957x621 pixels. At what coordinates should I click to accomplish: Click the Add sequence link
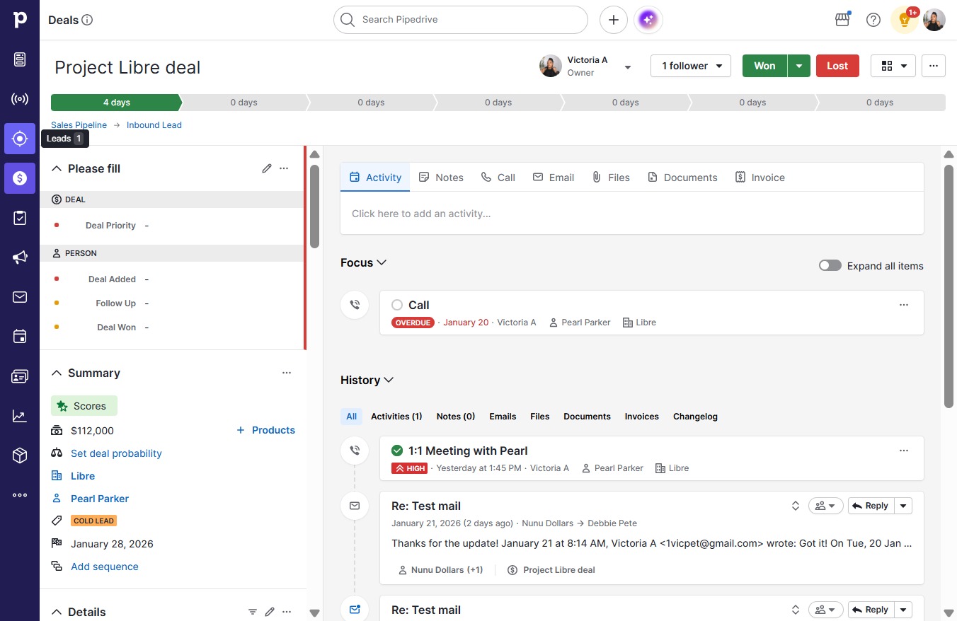pos(105,567)
